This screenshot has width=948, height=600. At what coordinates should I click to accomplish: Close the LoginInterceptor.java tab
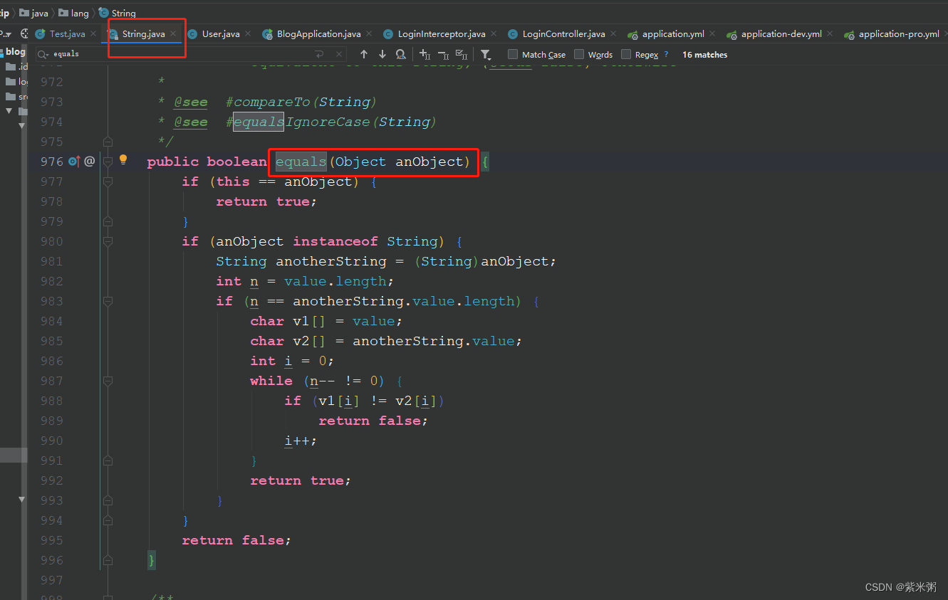(x=494, y=33)
